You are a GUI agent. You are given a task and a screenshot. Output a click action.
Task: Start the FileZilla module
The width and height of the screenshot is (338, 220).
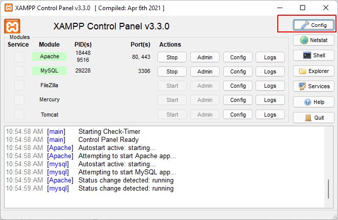[172, 86]
